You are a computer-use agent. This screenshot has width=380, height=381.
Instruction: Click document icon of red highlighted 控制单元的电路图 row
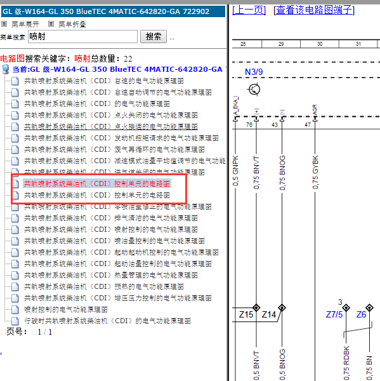click(15, 184)
